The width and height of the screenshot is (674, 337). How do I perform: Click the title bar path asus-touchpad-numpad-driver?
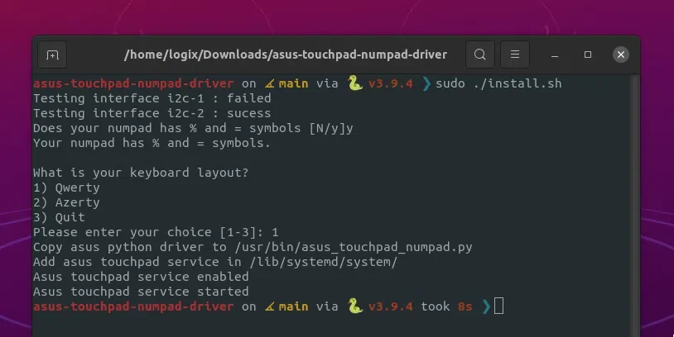[x=286, y=55]
